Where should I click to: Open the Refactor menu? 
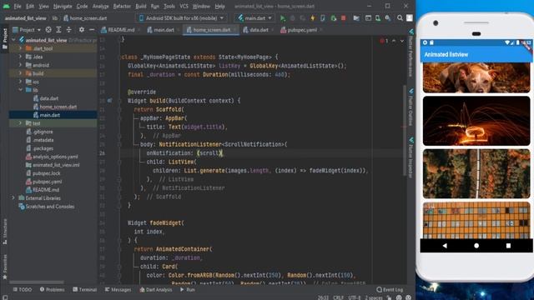click(122, 6)
